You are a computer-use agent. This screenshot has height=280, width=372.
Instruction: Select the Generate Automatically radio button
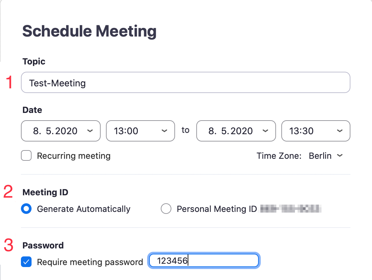(26, 209)
